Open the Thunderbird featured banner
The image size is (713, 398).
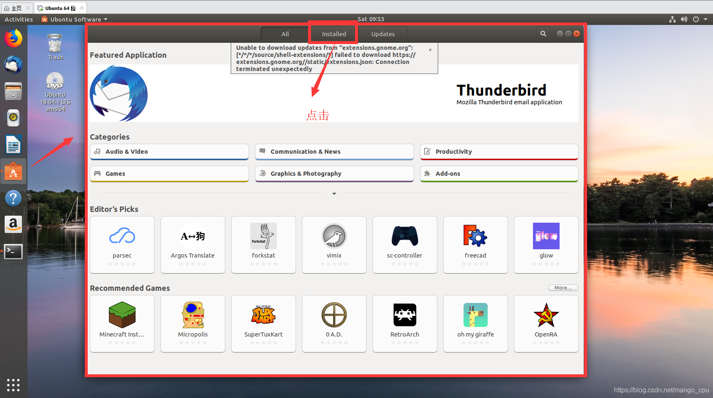point(334,93)
